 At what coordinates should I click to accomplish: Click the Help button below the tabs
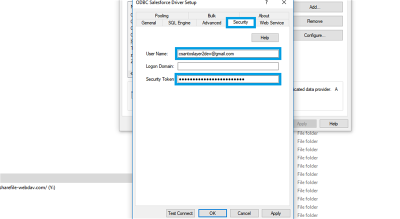[264, 37]
